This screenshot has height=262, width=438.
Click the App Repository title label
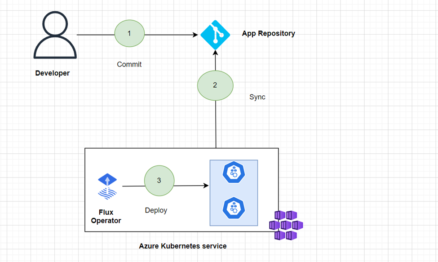pos(268,33)
